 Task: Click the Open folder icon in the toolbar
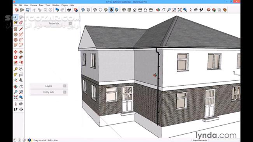pos(22,10)
